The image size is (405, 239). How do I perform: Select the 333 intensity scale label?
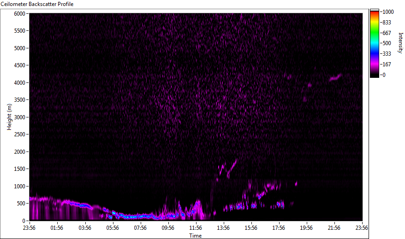click(x=387, y=54)
